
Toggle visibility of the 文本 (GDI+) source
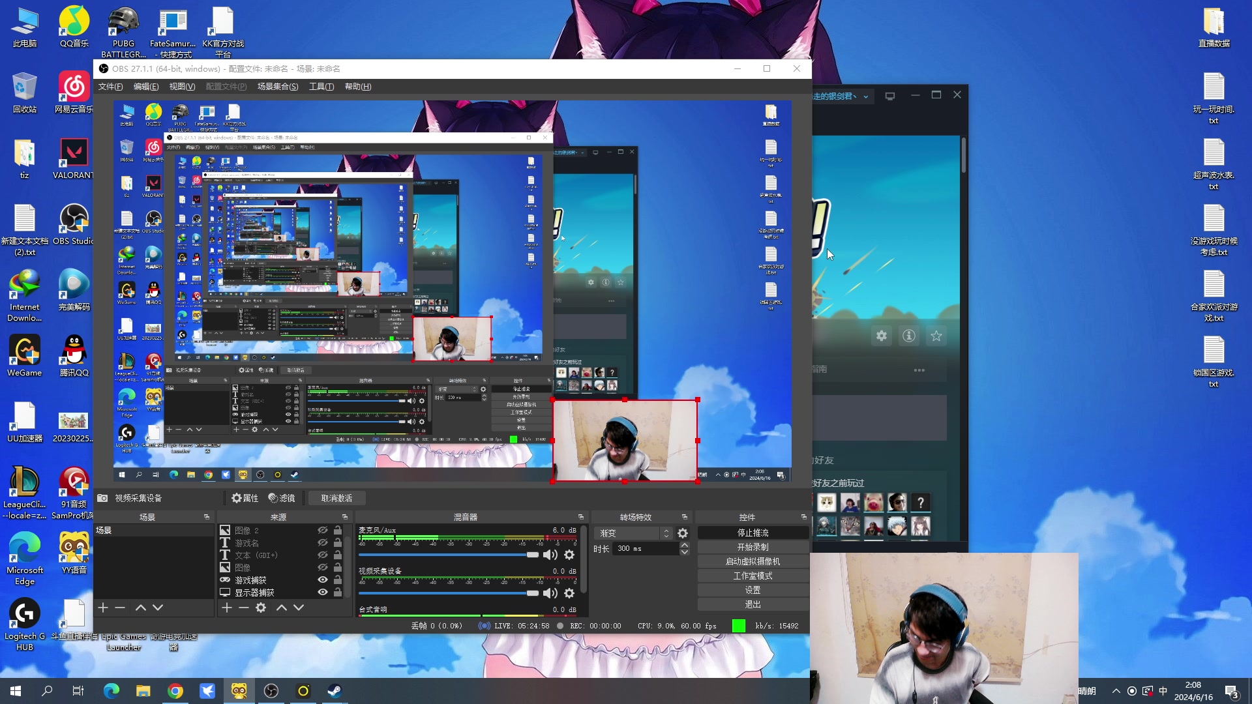click(322, 555)
